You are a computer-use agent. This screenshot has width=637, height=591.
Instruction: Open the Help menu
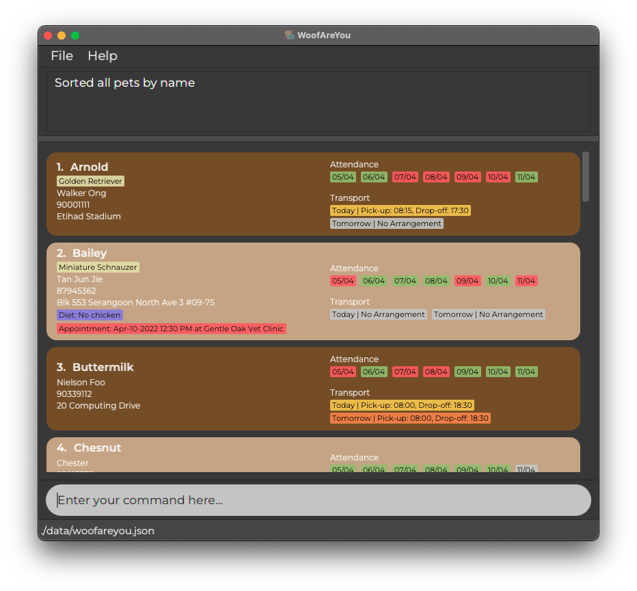[x=103, y=56]
